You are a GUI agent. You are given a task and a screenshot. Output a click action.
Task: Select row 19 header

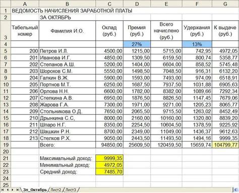(6, 145)
